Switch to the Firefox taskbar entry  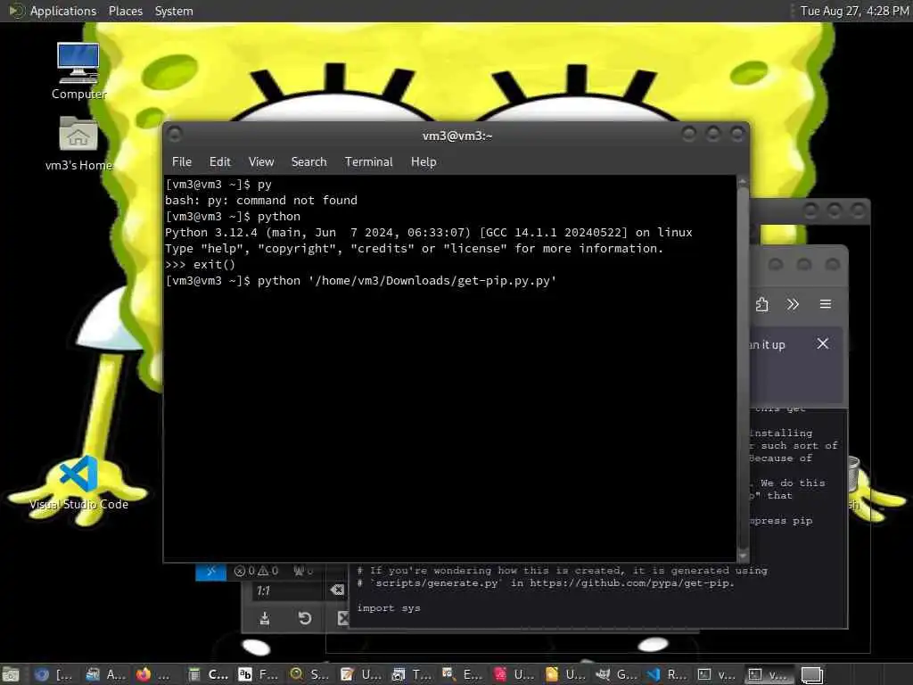point(153,674)
